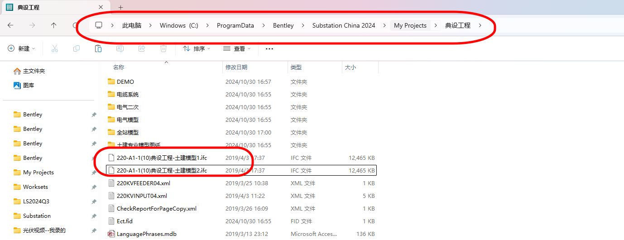Open the 新建 dropdown menu
Viewport: 624px width, 240px height.
click(21, 48)
